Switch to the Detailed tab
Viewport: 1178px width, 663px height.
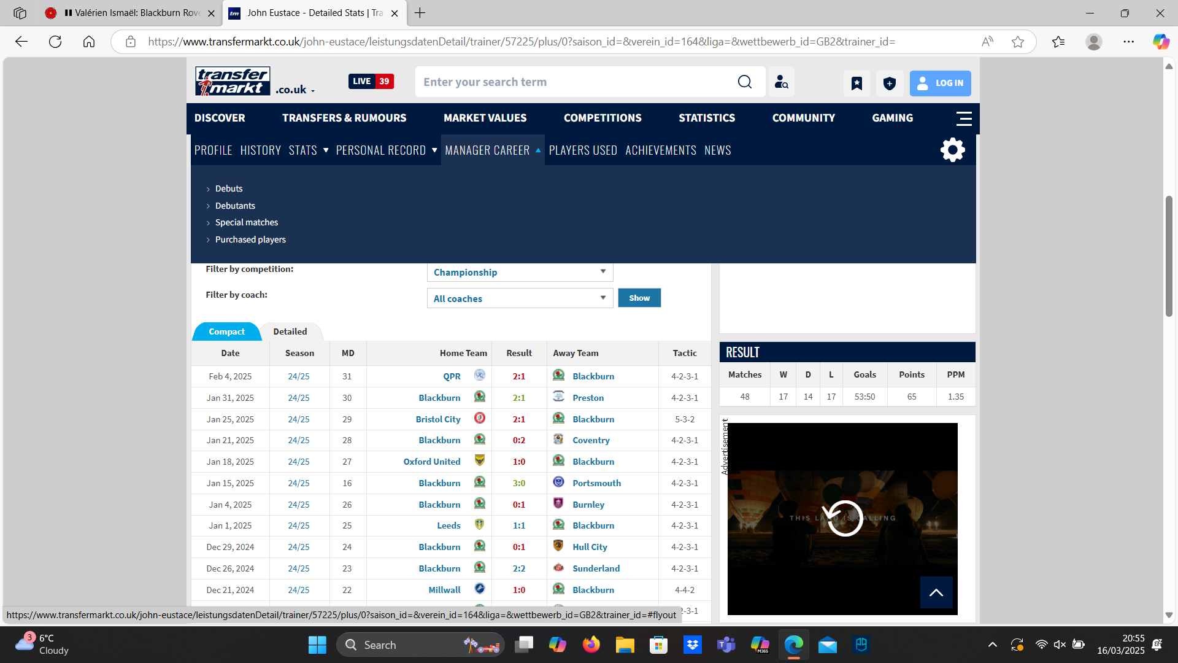[290, 331]
